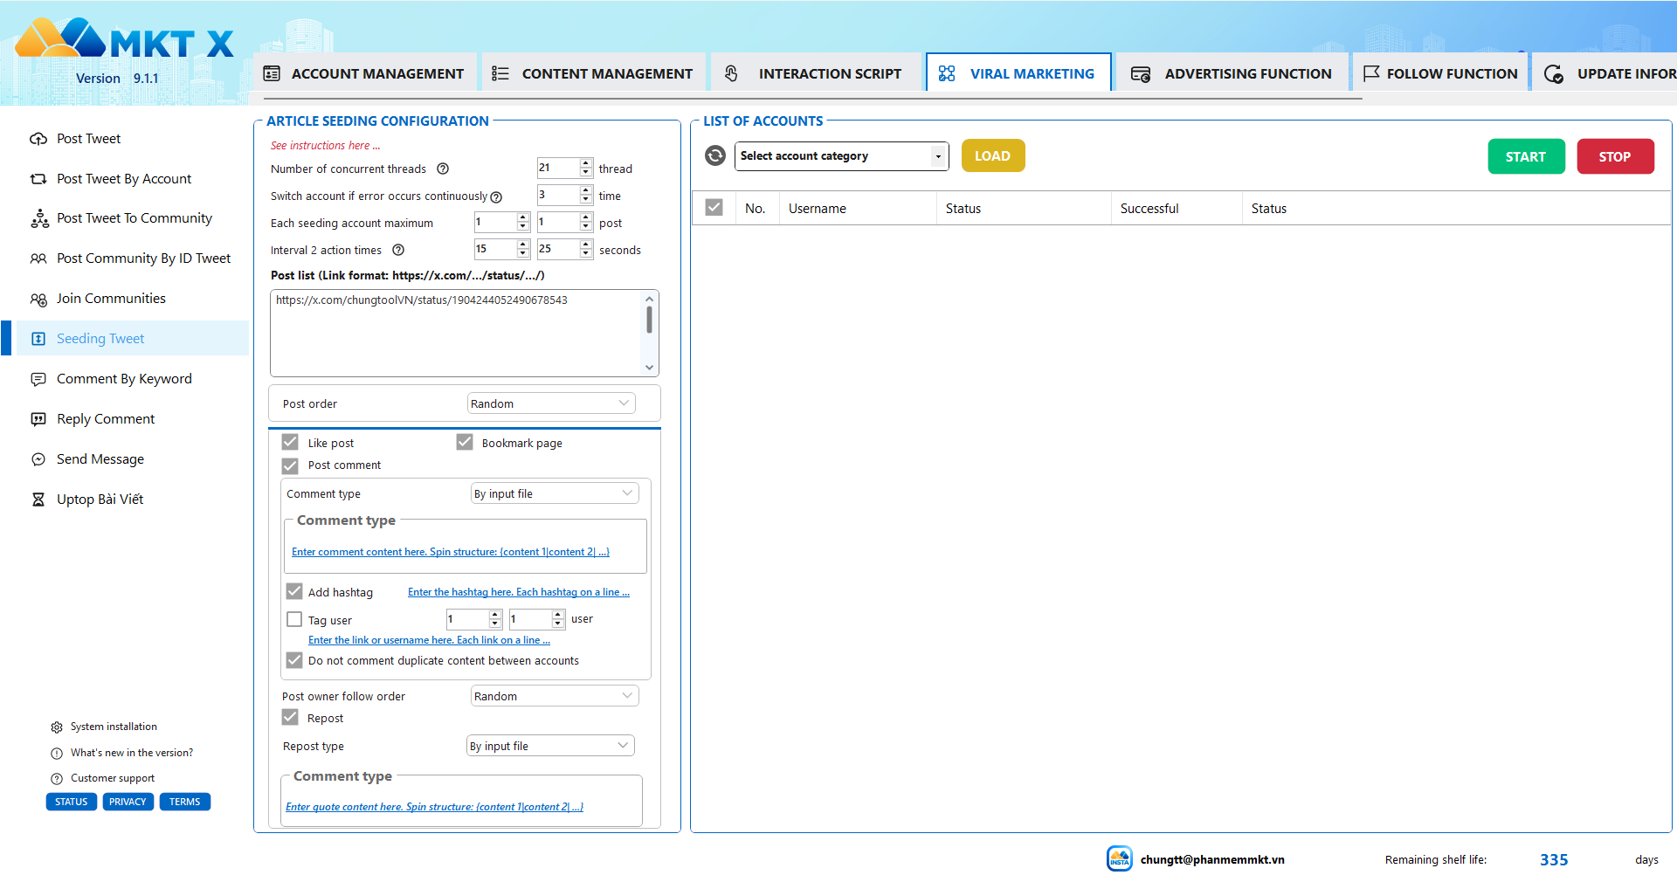Open the Send Message sidebar item
This screenshot has width=1677, height=882.
100,459
